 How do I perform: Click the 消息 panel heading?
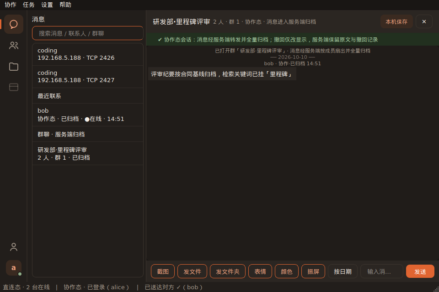[38, 19]
